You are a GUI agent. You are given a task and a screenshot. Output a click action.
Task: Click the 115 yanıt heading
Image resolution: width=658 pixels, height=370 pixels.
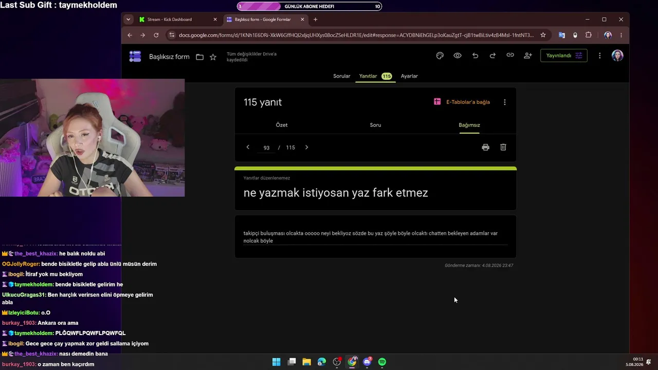coord(263,102)
